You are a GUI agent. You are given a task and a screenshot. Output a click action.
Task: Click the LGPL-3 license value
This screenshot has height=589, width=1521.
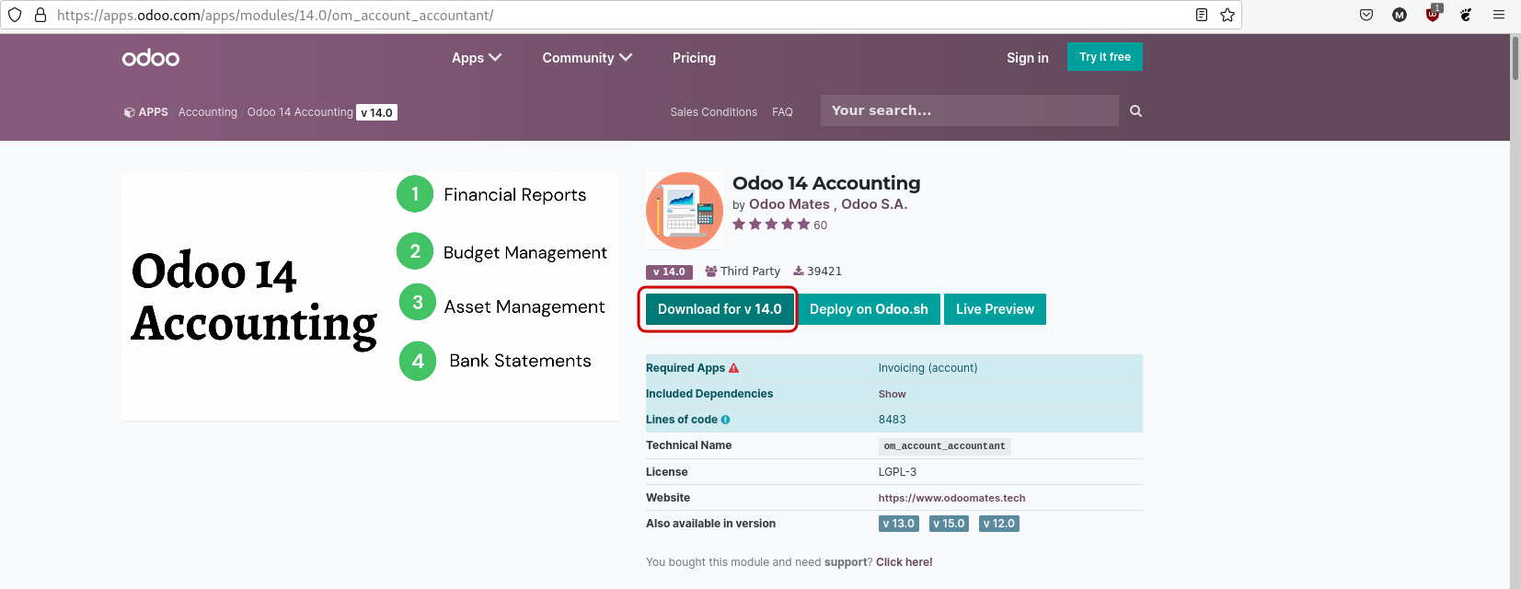[x=897, y=472]
